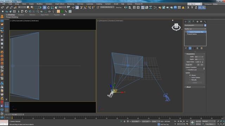
Task: Click the Set Key button
Action: [198, 124]
